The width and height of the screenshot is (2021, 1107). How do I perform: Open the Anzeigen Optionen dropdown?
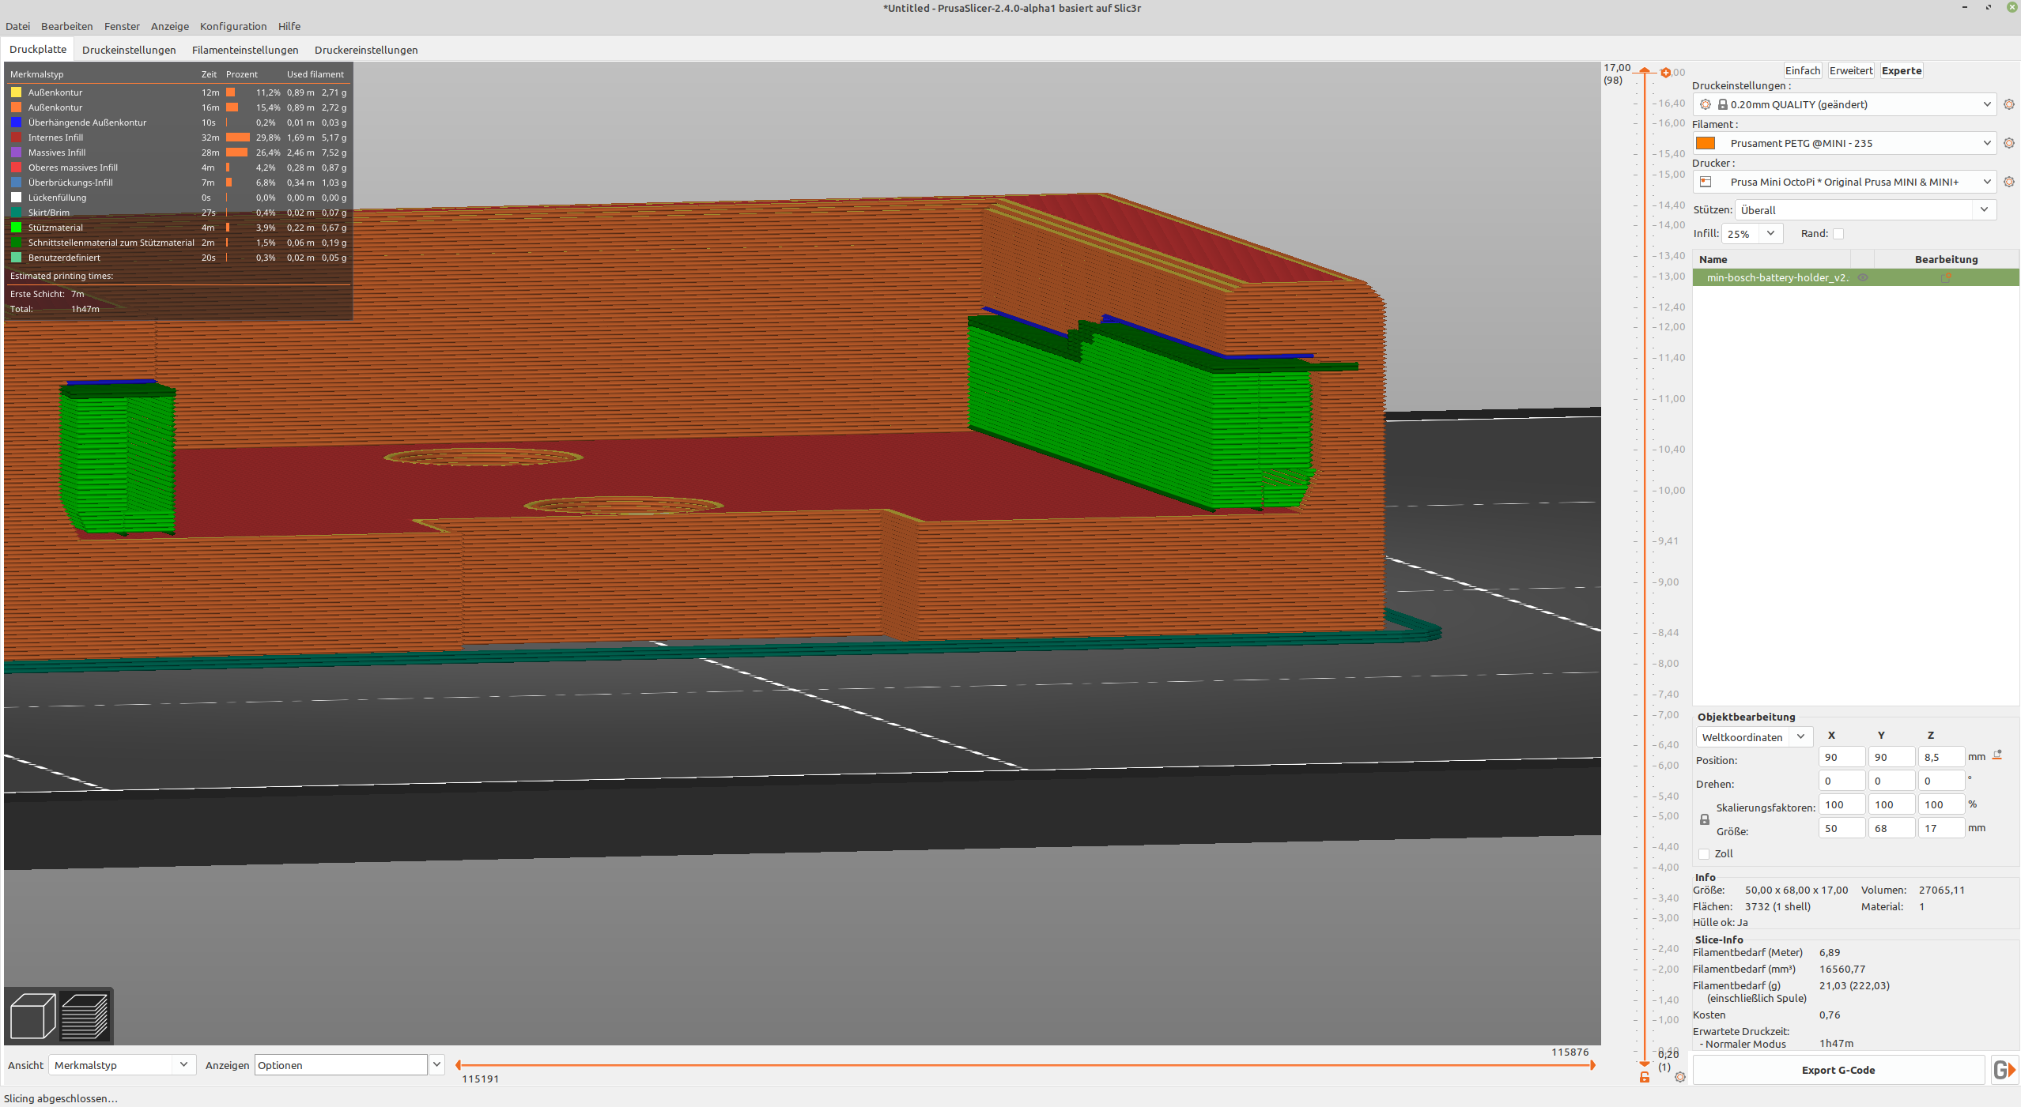349,1065
